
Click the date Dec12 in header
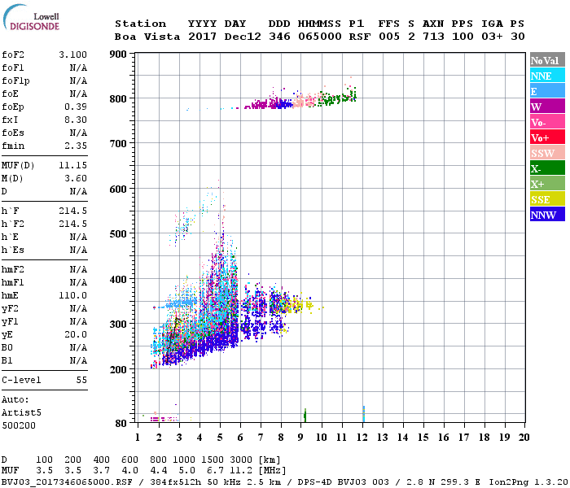(243, 37)
